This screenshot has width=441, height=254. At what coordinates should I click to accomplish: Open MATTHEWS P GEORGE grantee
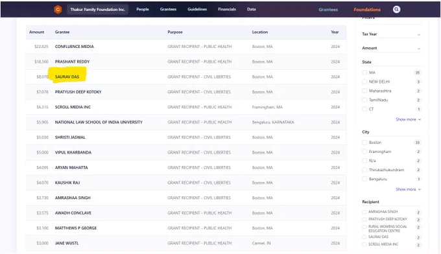coord(76,228)
